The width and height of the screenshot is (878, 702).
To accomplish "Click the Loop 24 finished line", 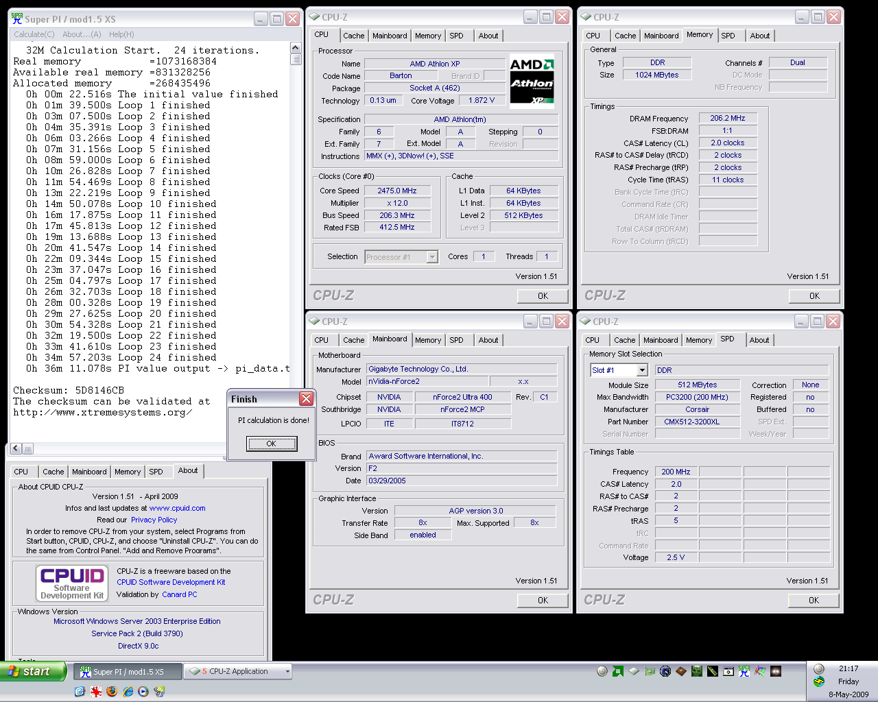I will click(x=121, y=357).
